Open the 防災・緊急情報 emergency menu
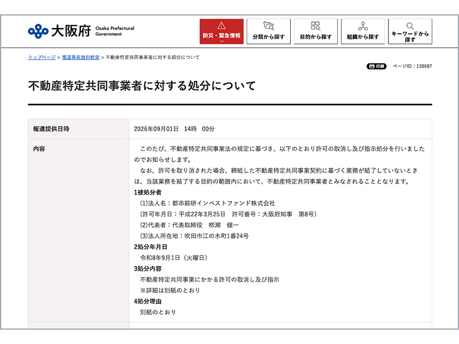The height and width of the screenshot is (344, 459). [x=221, y=32]
